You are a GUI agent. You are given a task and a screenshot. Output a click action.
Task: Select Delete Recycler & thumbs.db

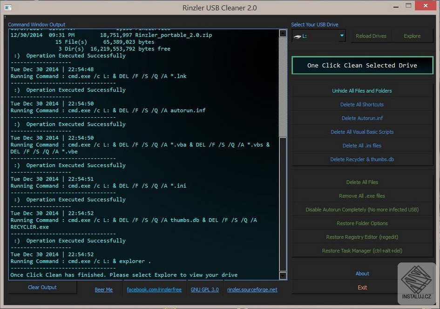[x=362, y=160]
